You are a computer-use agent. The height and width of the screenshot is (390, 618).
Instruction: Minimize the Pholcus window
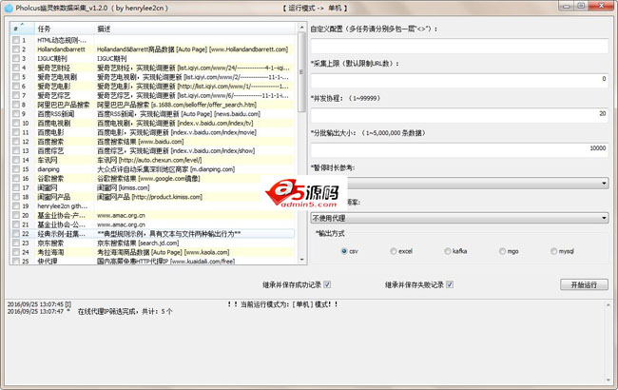tap(567, 6)
